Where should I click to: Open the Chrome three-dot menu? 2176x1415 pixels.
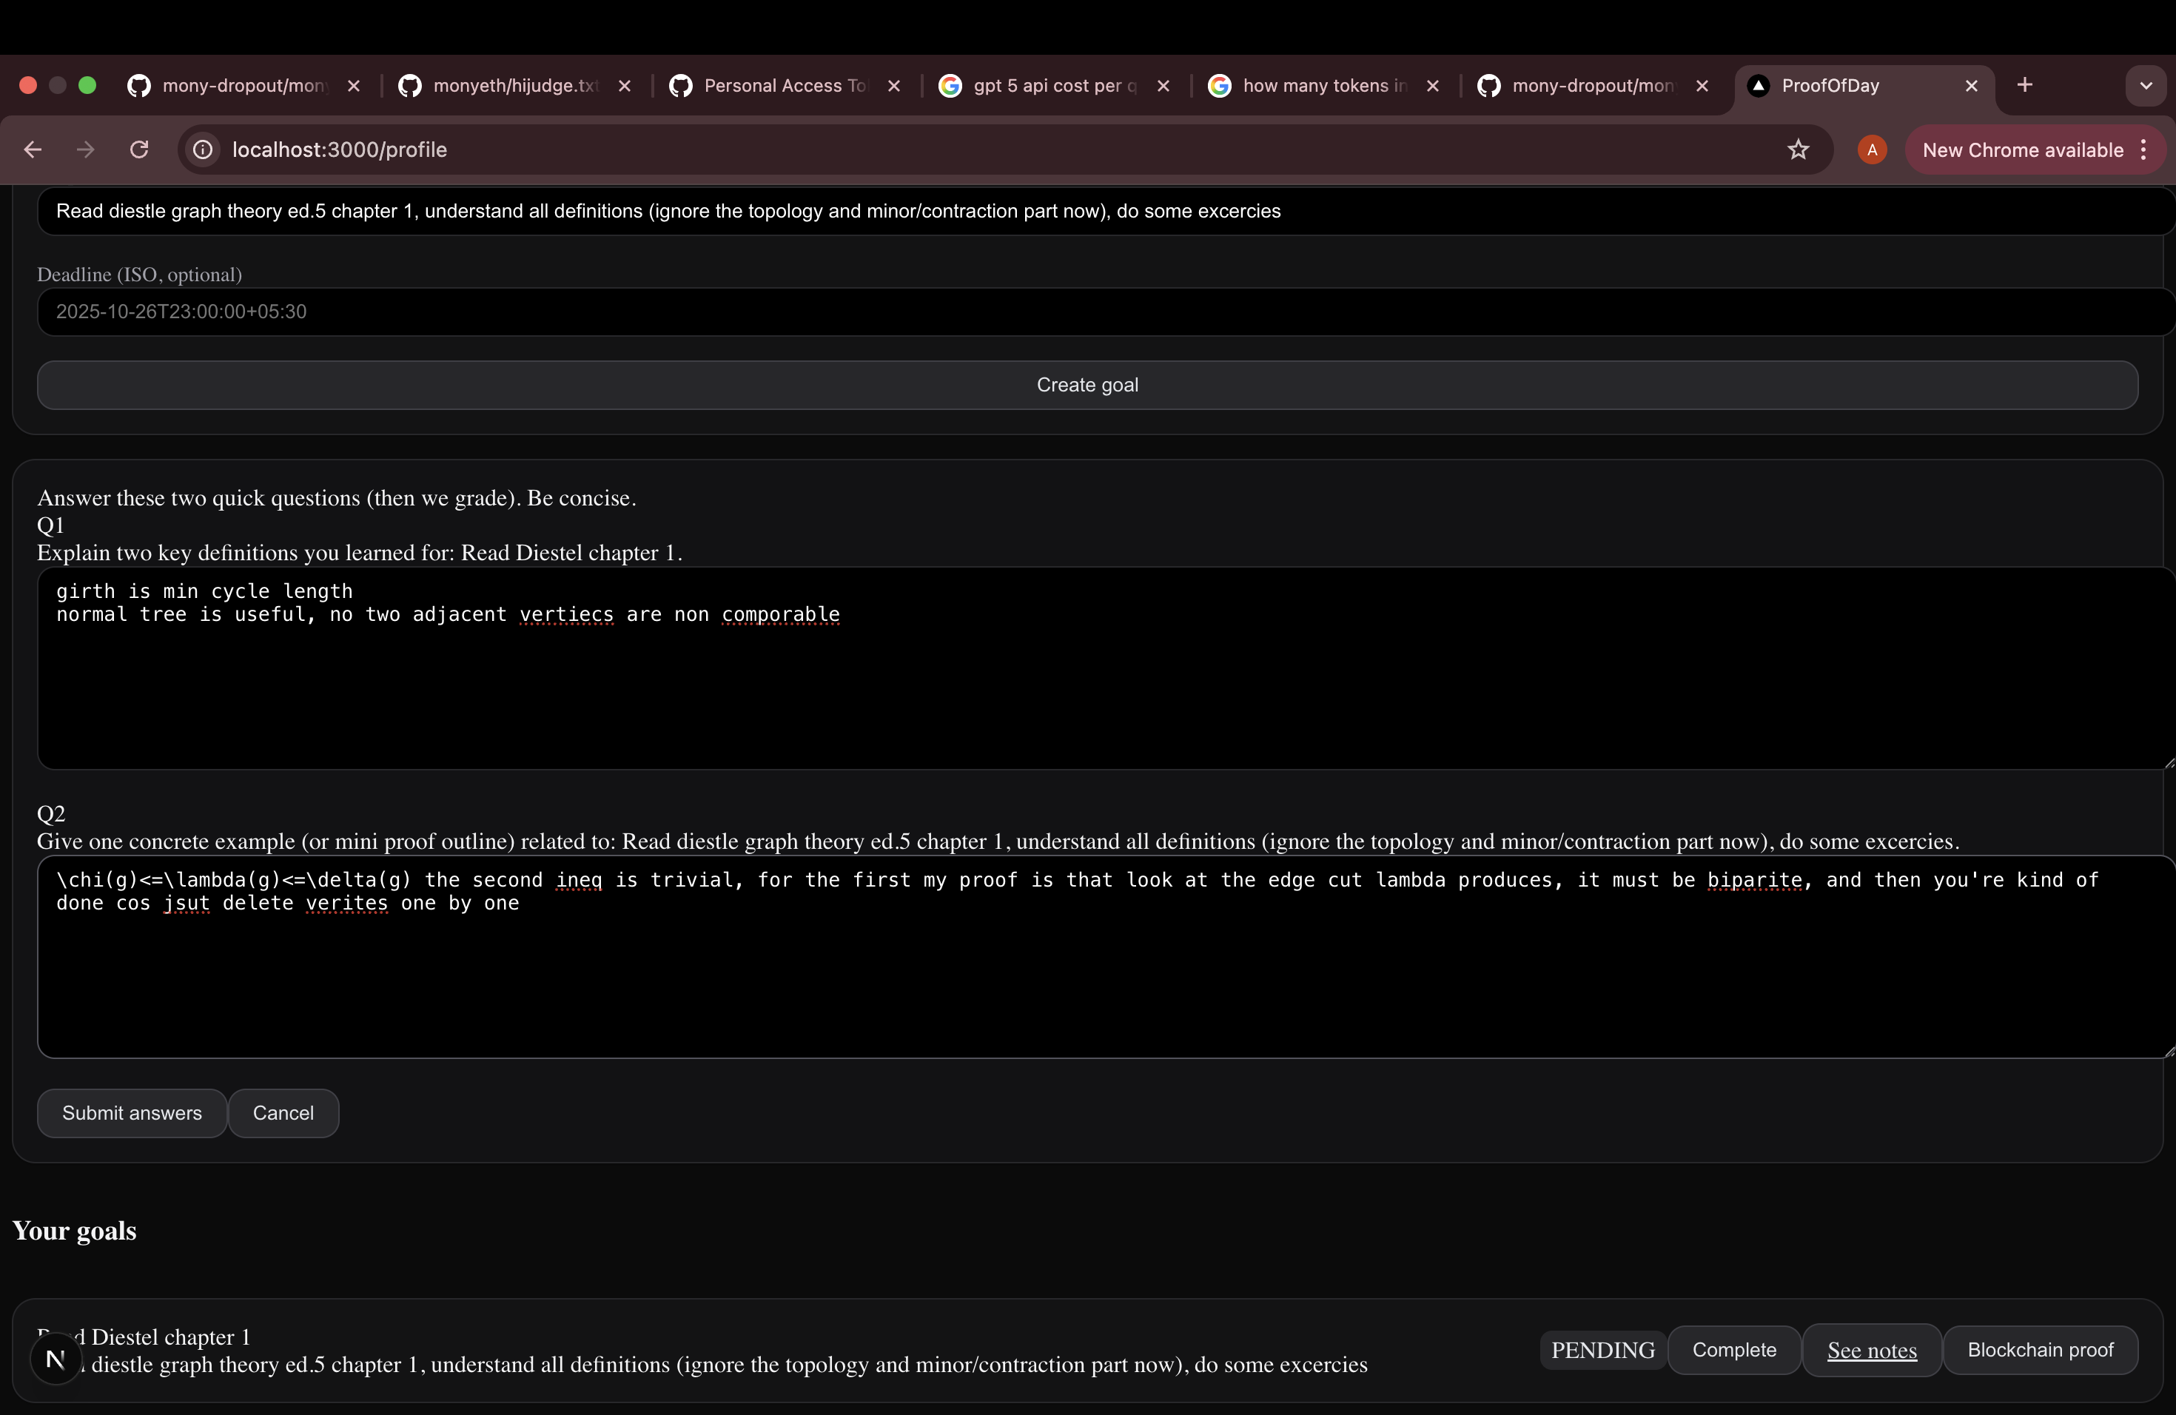(2144, 150)
